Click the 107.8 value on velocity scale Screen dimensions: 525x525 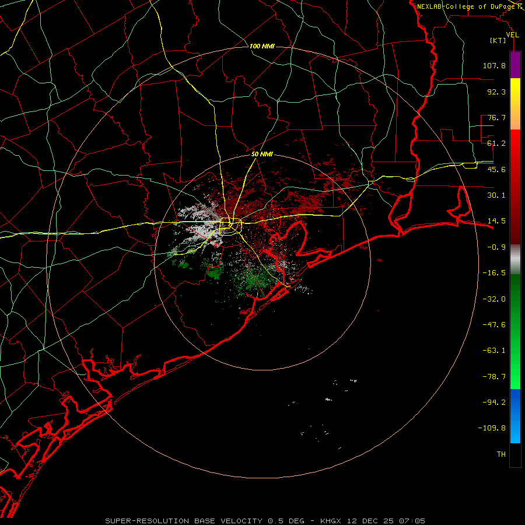pos(494,65)
